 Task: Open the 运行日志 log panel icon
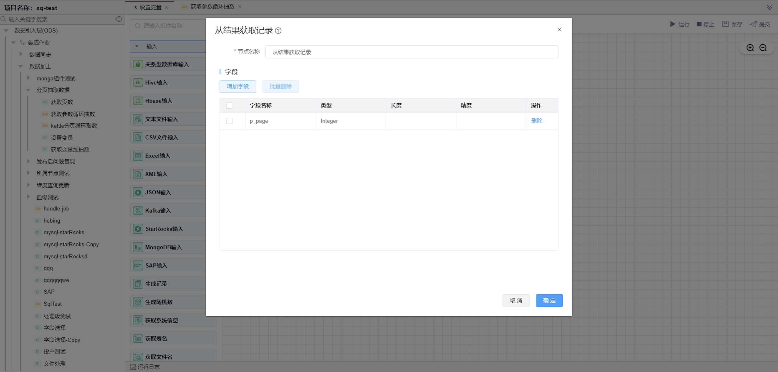coord(133,366)
